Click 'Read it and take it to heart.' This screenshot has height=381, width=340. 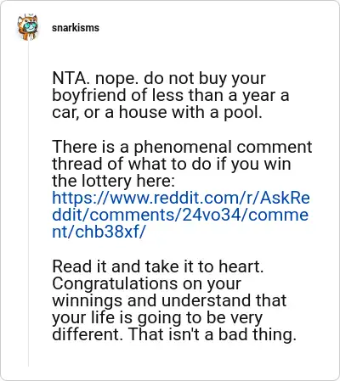[158, 266]
